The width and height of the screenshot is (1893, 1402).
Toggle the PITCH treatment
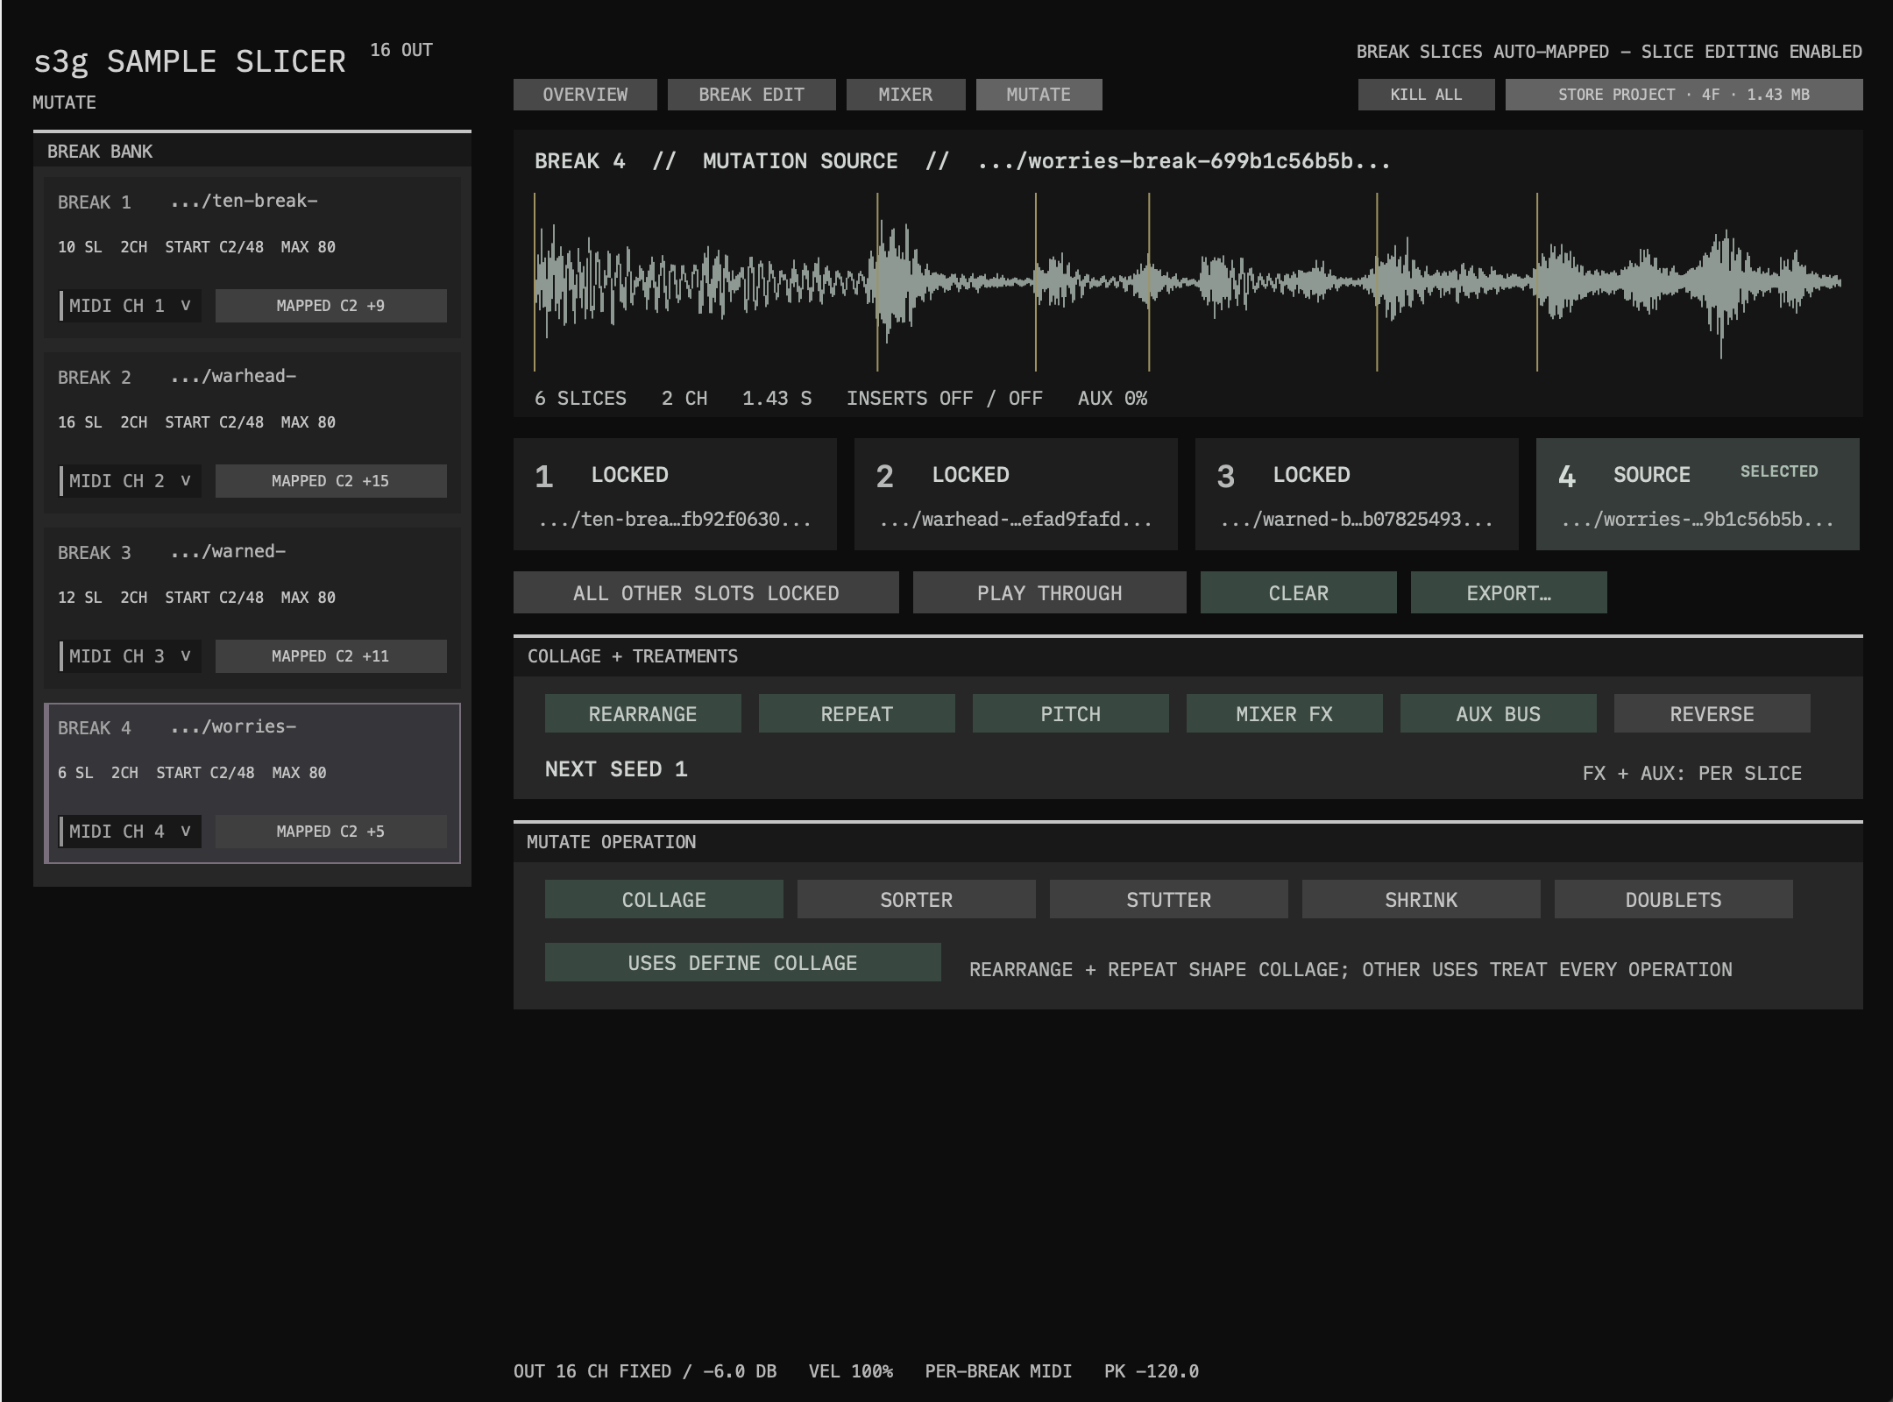click(x=1070, y=714)
